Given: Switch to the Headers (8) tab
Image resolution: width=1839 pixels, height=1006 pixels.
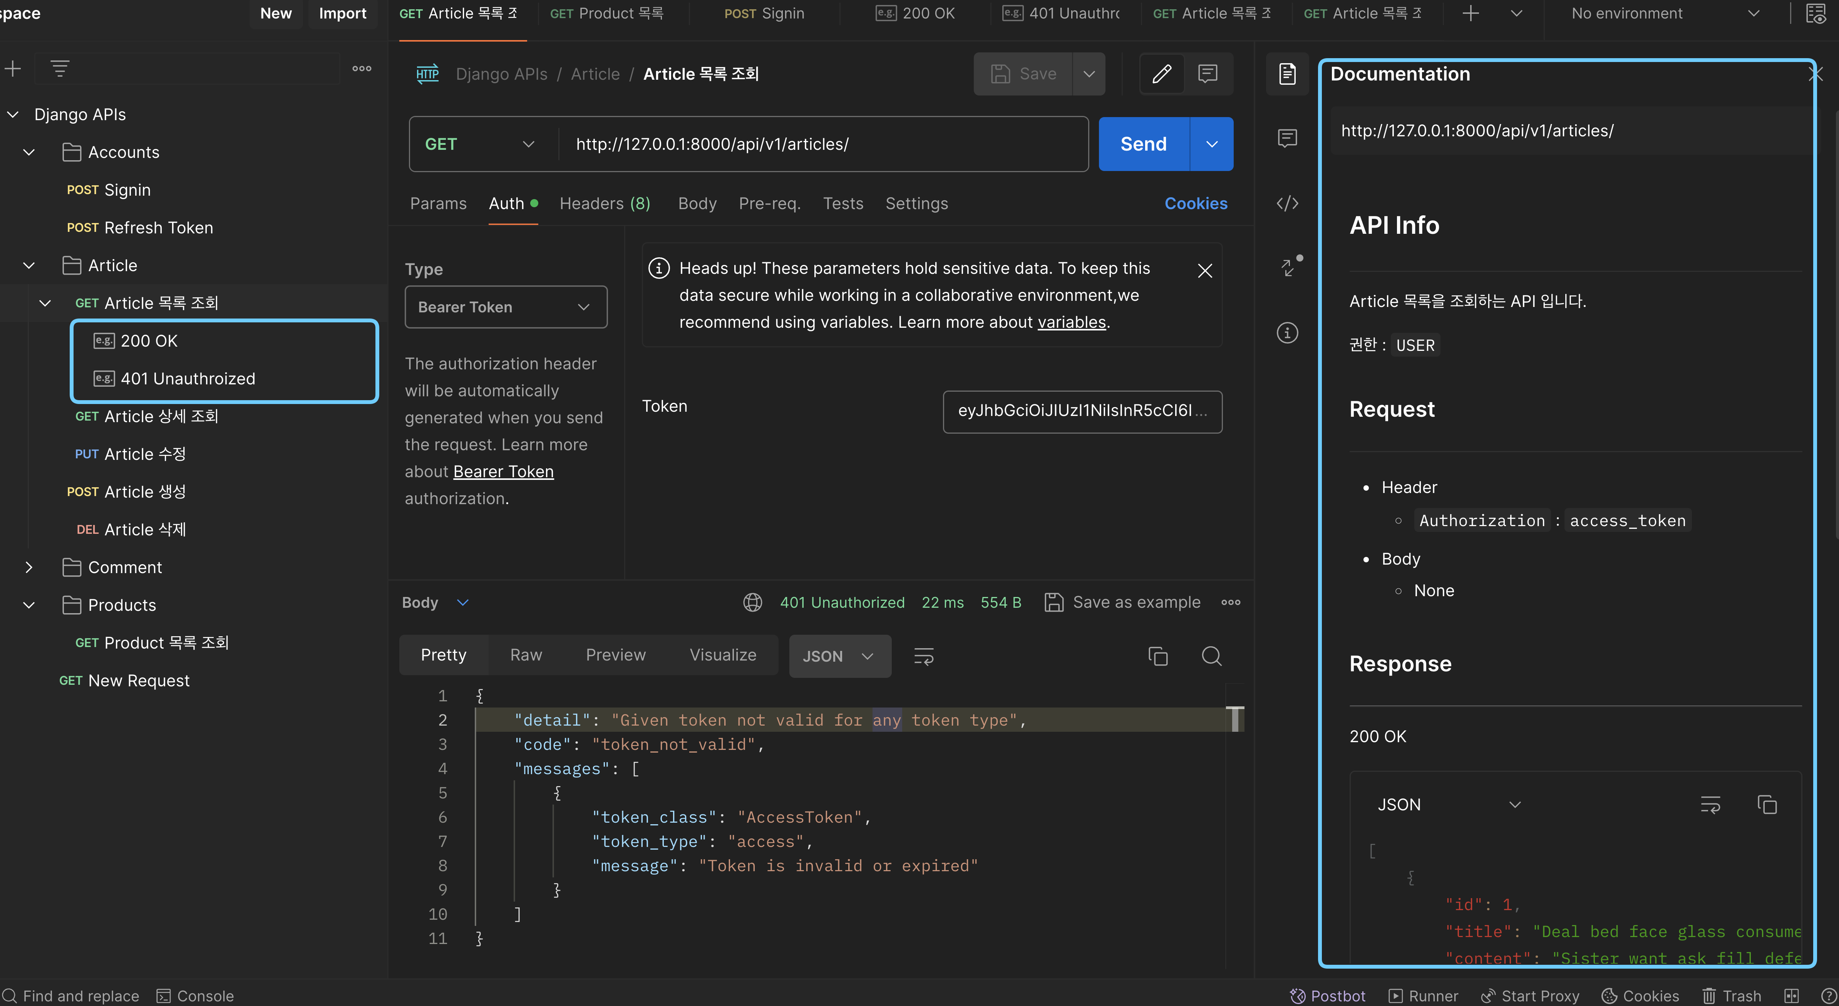Looking at the screenshot, I should pyautogui.click(x=604, y=203).
